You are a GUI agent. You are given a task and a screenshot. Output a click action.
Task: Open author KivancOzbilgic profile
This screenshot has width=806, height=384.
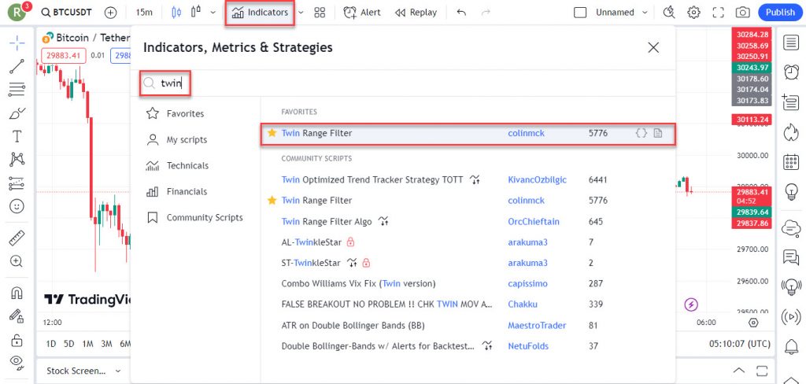pos(537,180)
